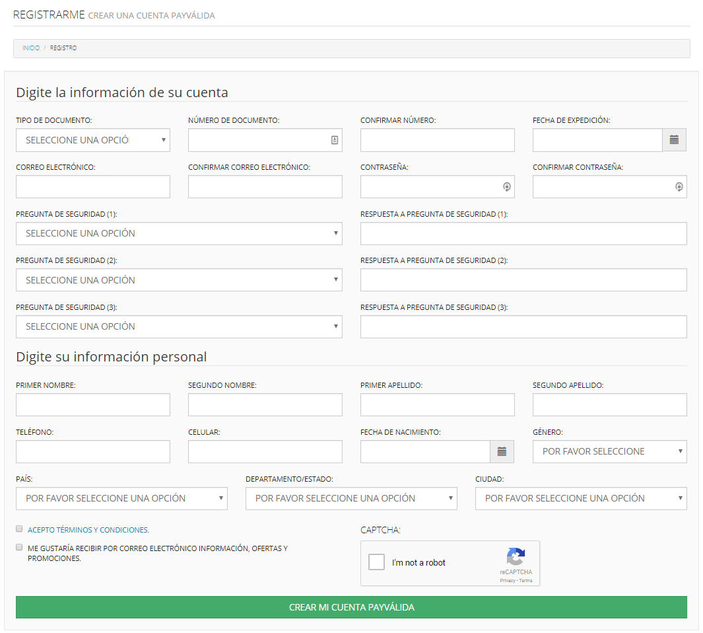Screen dimensions: 703x633
Task: Tick the I'm not a robot checkbox
Action: 377,562
